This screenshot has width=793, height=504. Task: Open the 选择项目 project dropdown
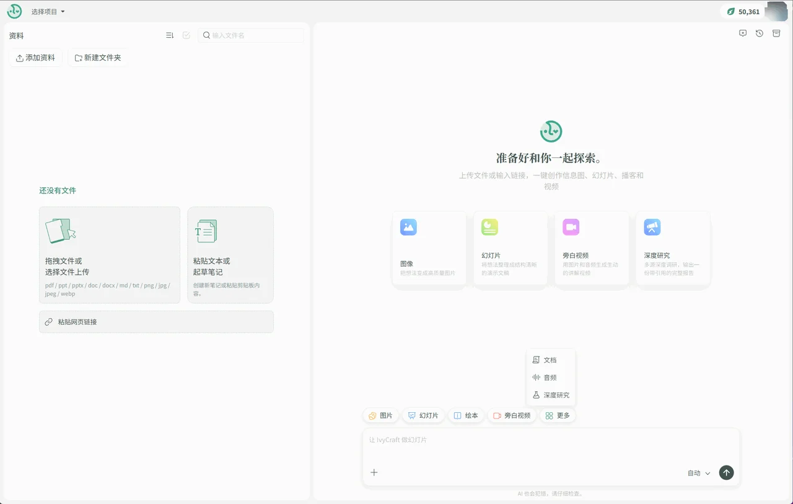48,12
